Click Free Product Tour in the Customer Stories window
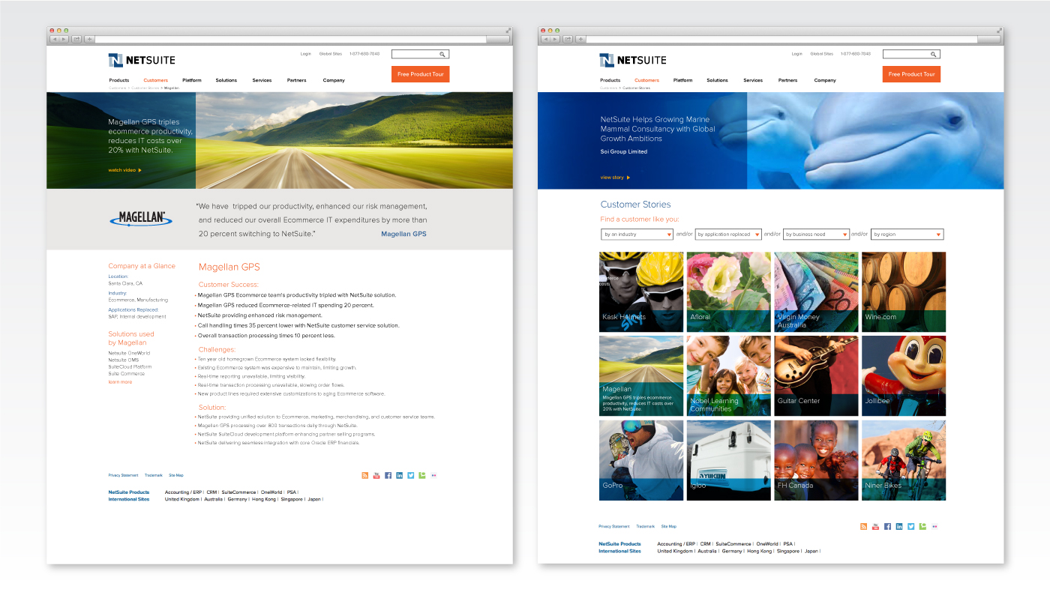Viewport: 1050px width, 592px height. (x=912, y=74)
